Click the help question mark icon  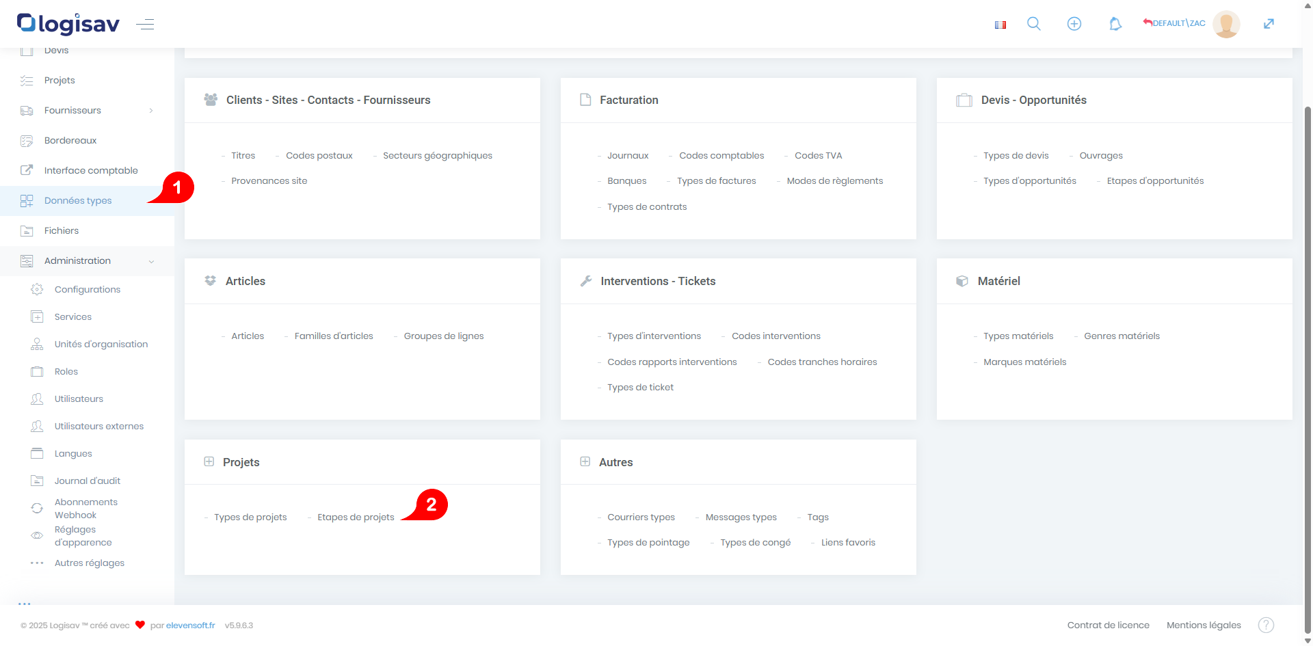[1266, 625]
